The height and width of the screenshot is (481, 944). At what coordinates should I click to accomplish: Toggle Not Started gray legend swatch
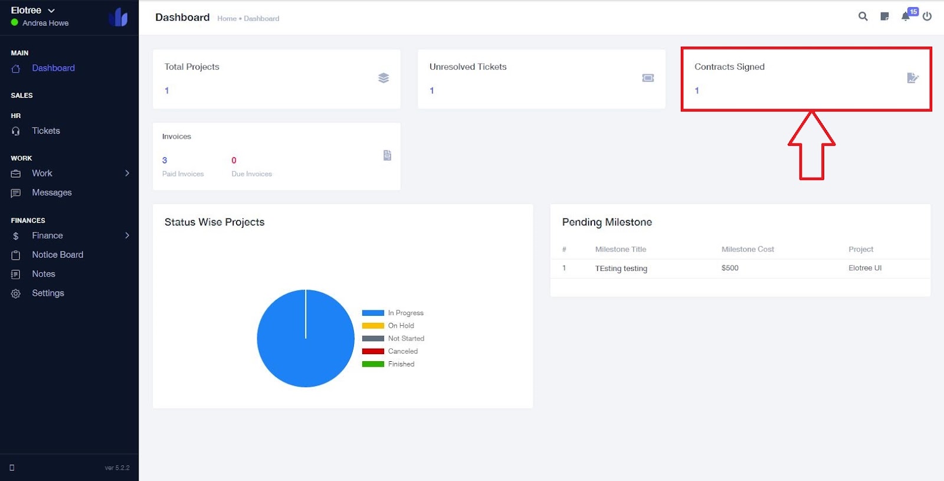click(x=373, y=339)
